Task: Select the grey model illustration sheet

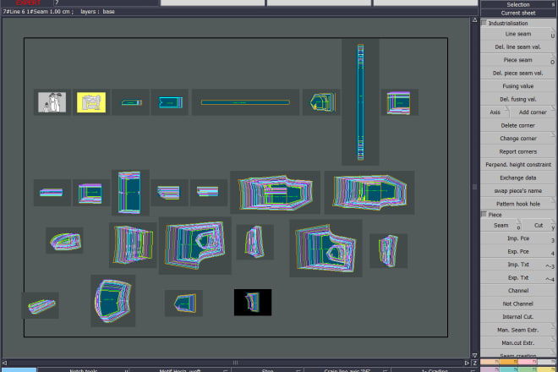Action: [x=52, y=102]
